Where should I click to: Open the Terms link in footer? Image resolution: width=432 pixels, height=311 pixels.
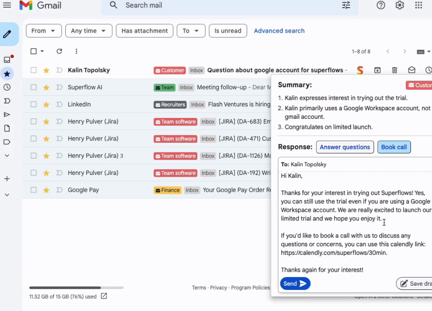(x=199, y=288)
